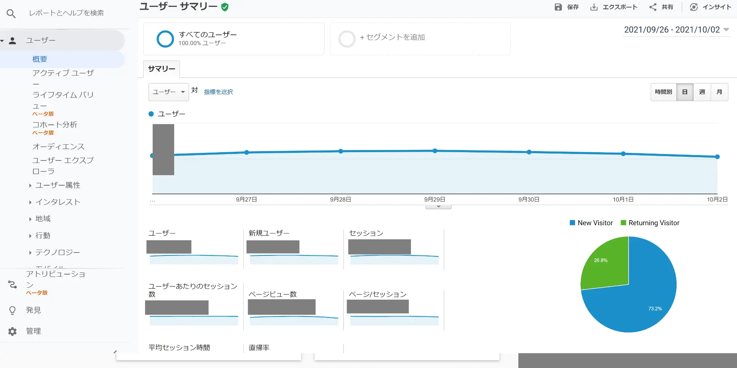Open the Insights (インサイト) icon
The width and height of the screenshot is (737, 368).
coord(694,7)
